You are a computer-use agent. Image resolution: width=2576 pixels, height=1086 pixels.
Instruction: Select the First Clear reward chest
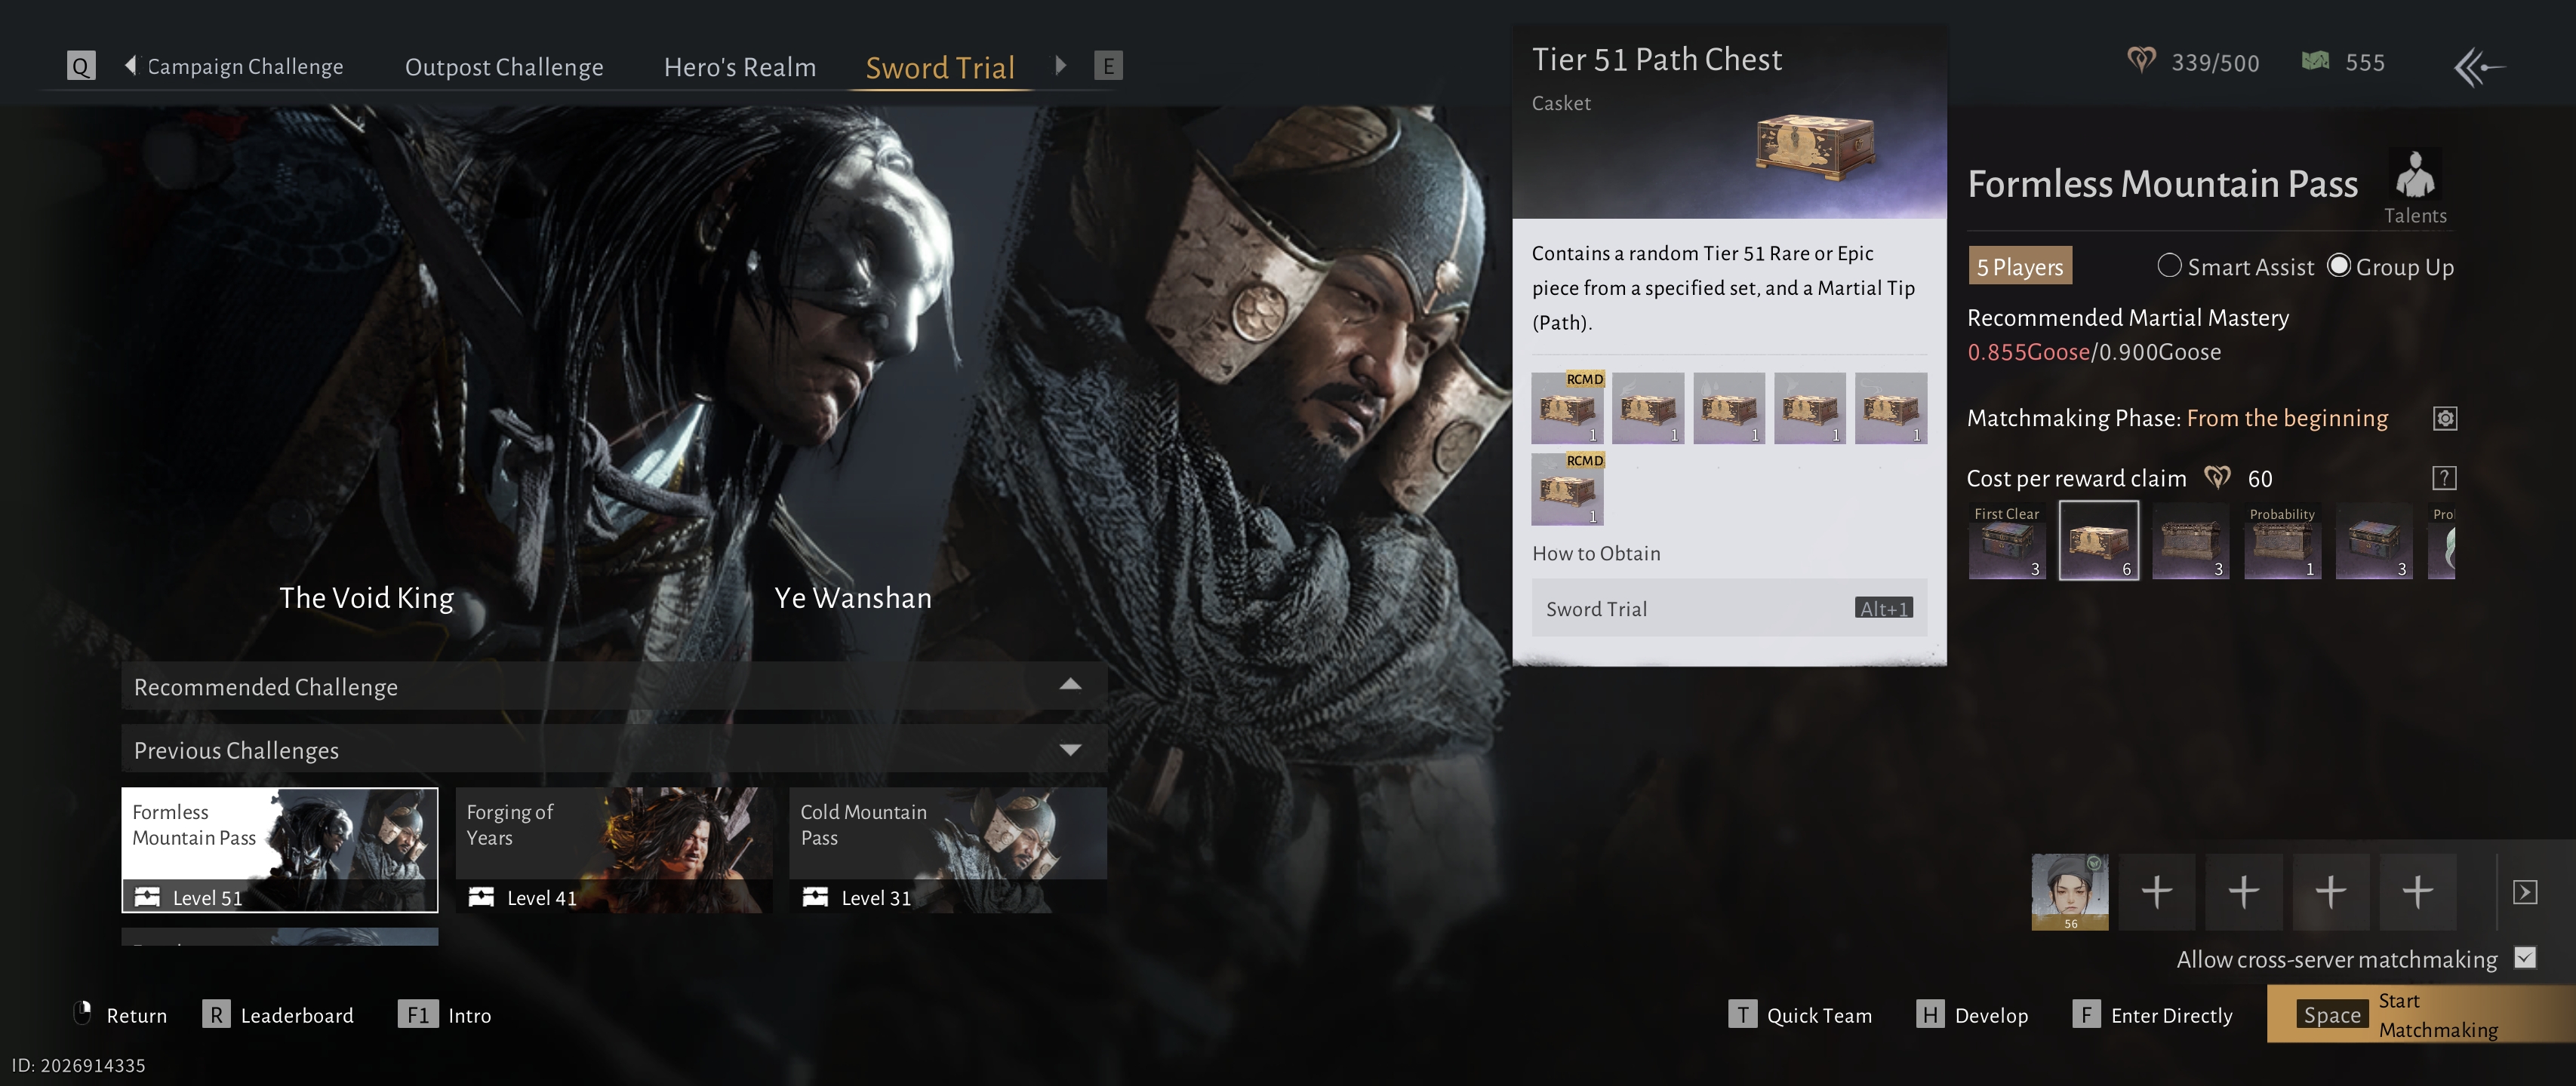pyautogui.click(x=2006, y=542)
